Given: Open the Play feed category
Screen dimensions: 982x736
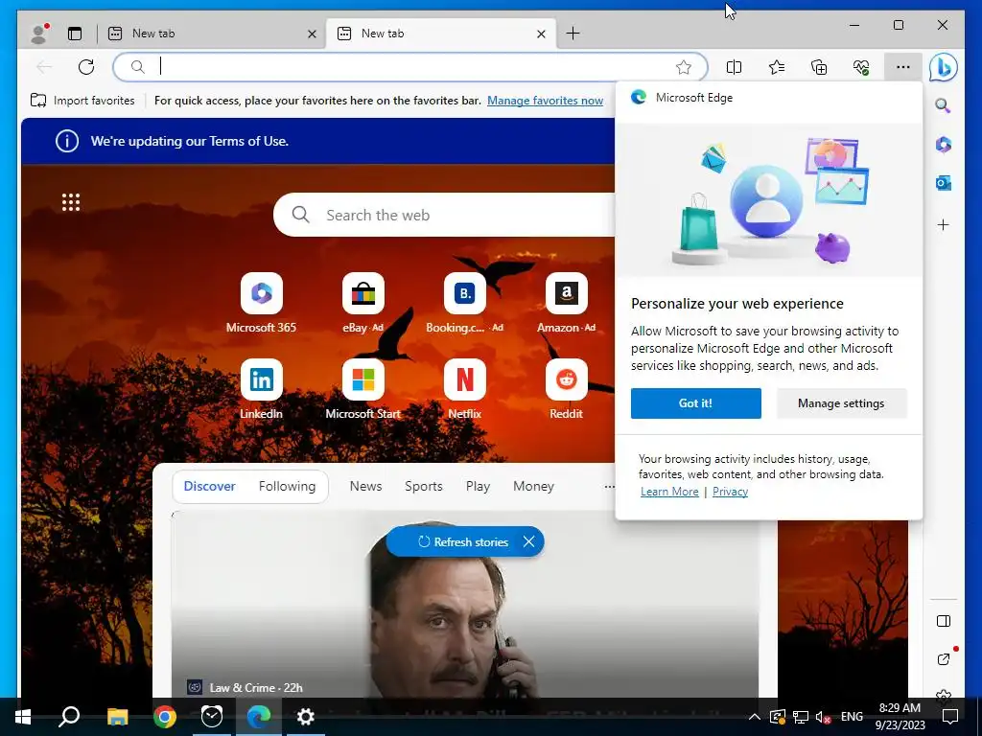Looking at the screenshot, I should (x=478, y=486).
